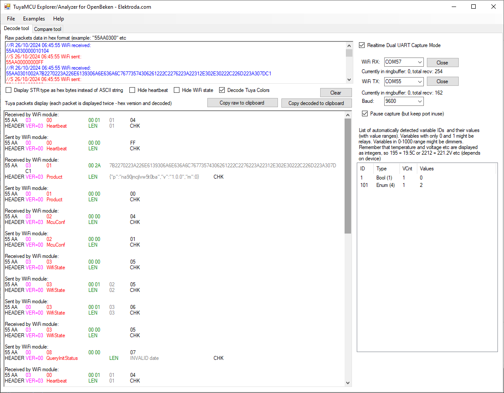This screenshot has height=393, width=504.
Task: Click inside the raw packets hex text box
Action: point(176,62)
